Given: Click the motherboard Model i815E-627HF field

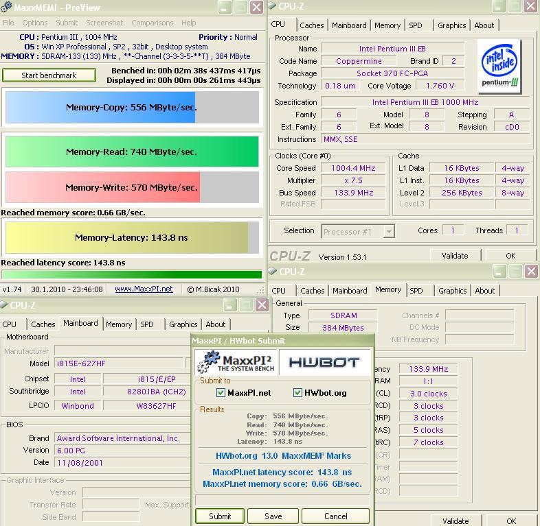Looking at the screenshot, I should point(119,363).
